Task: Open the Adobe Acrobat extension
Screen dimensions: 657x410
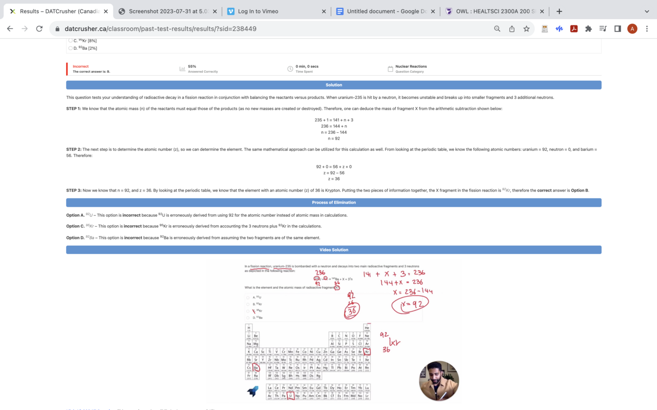Action: 574,29
